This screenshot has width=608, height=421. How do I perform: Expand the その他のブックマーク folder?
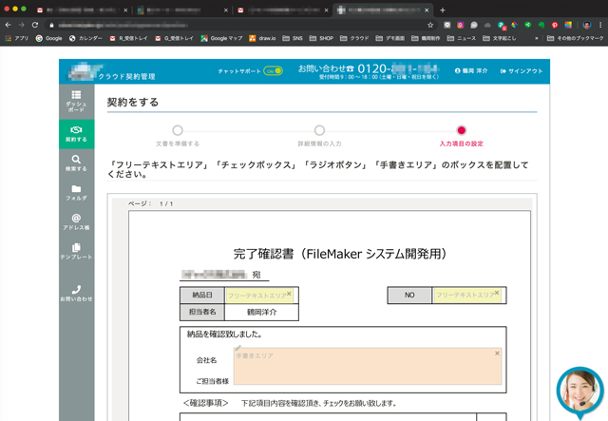click(575, 38)
